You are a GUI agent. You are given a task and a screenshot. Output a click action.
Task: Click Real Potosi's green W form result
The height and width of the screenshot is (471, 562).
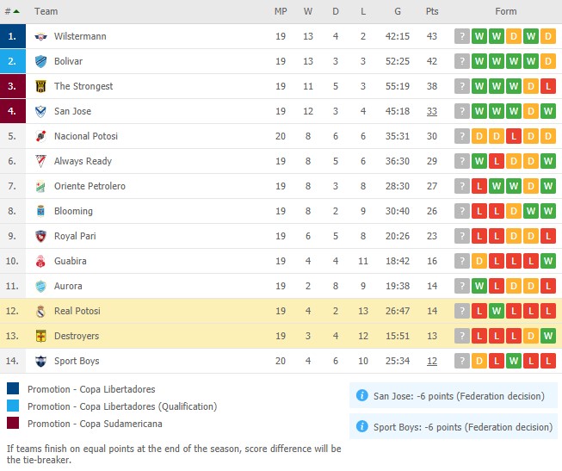coord(497,311)
